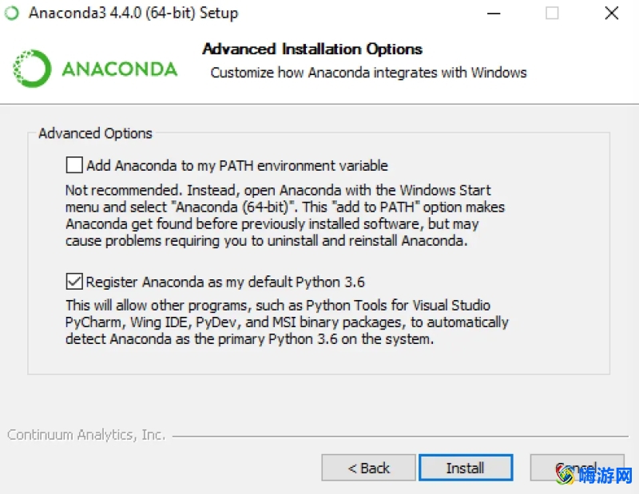Screen dimensions: 639x494
Task: Click the green ANACONDA wordmark
Action: [120, 69]
